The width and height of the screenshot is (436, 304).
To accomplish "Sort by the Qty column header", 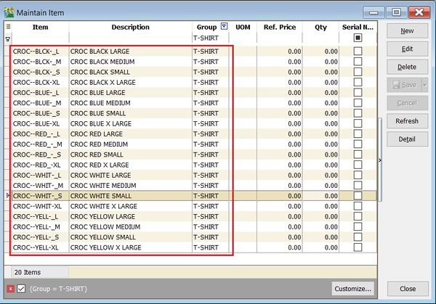I will (x=320, y=27).
